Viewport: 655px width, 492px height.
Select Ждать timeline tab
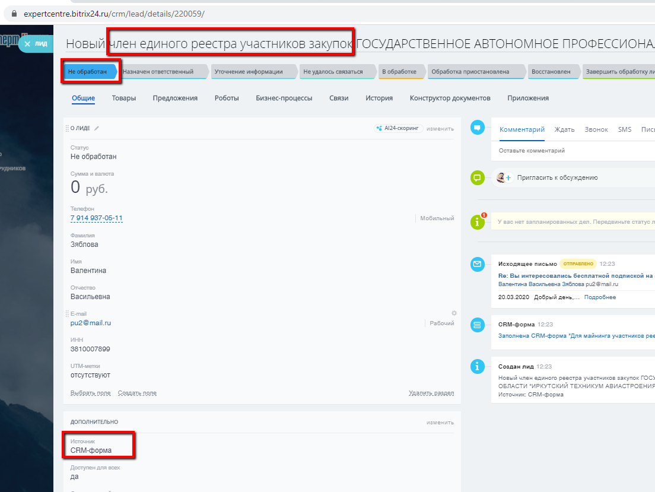point(564,129)
